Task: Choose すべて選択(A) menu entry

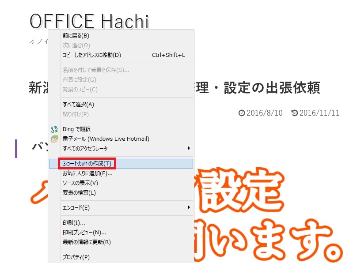Action: coord(121,104)
